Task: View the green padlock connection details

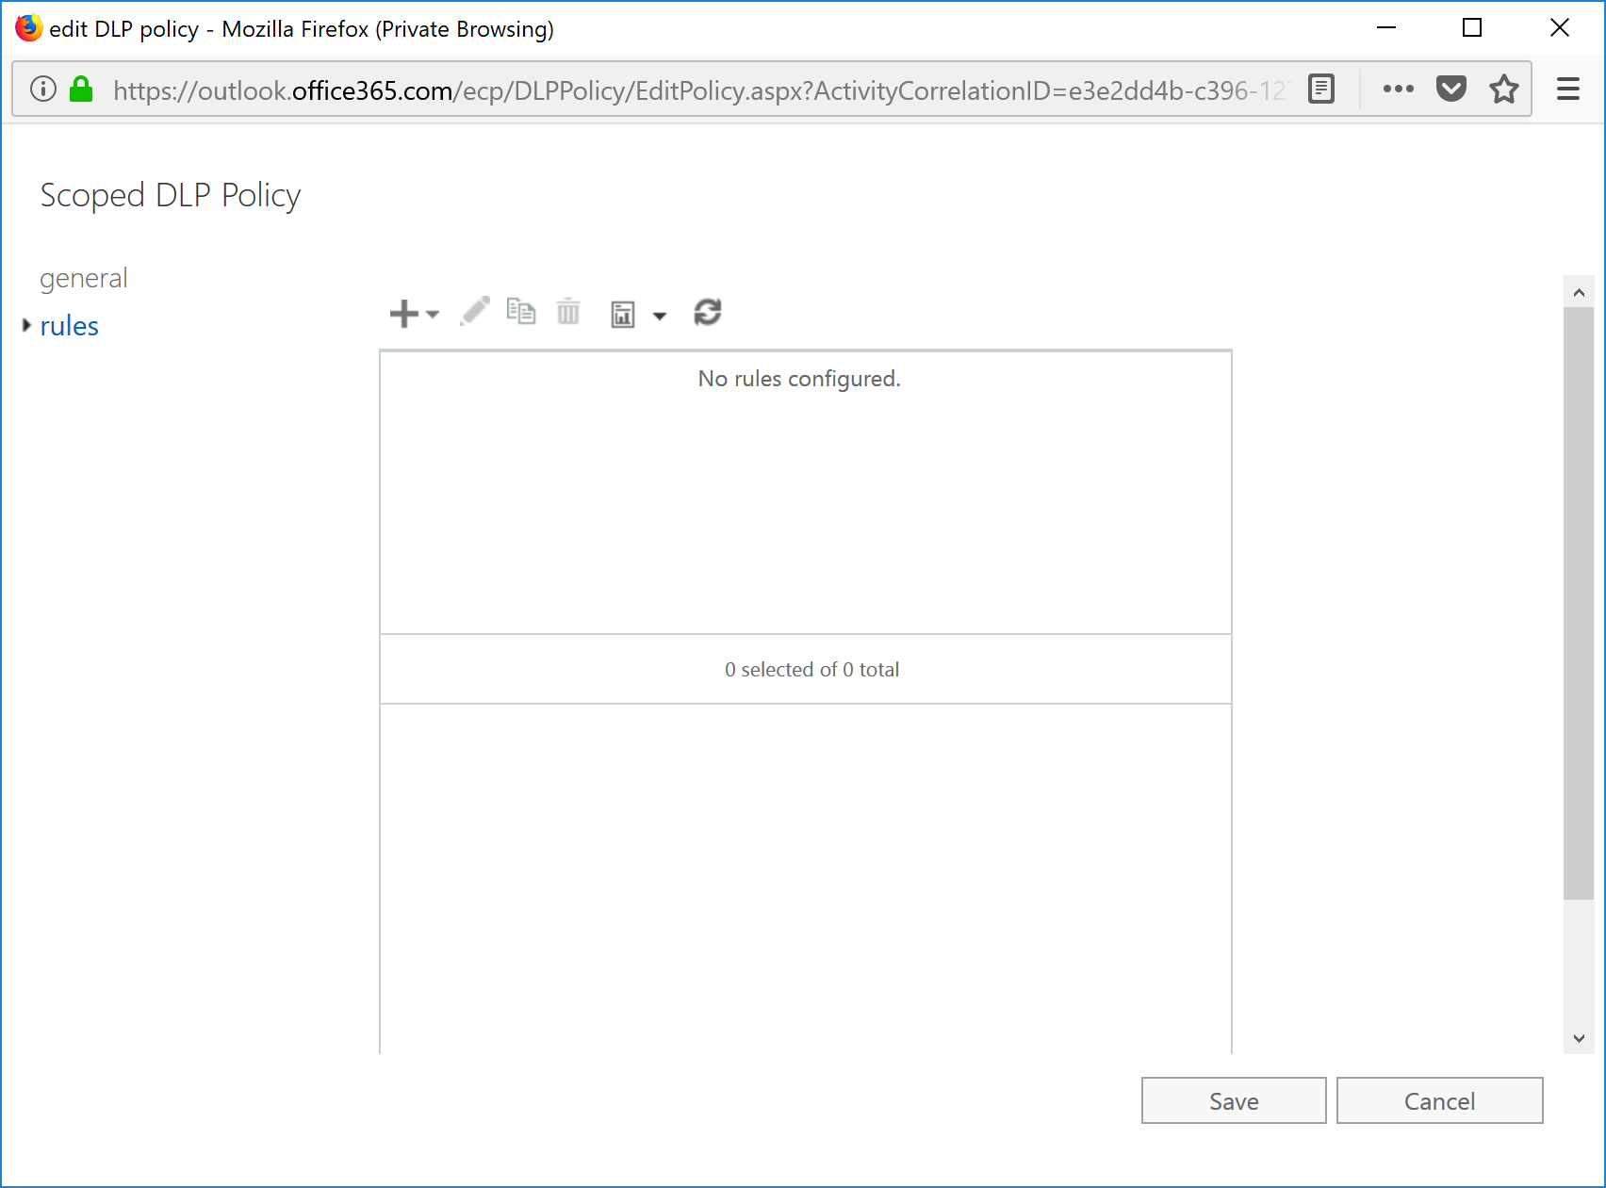Action: click(82, 90)
